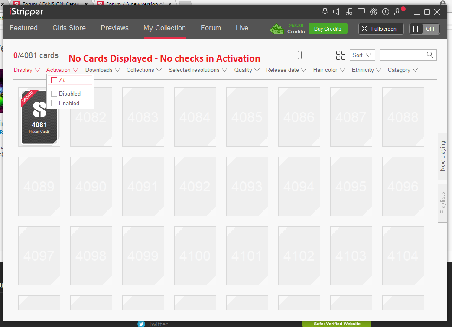Expand the Ethnicity filter dropdown
The width and height of the screenshot is (452, 327).
click(x=367, y=70)
